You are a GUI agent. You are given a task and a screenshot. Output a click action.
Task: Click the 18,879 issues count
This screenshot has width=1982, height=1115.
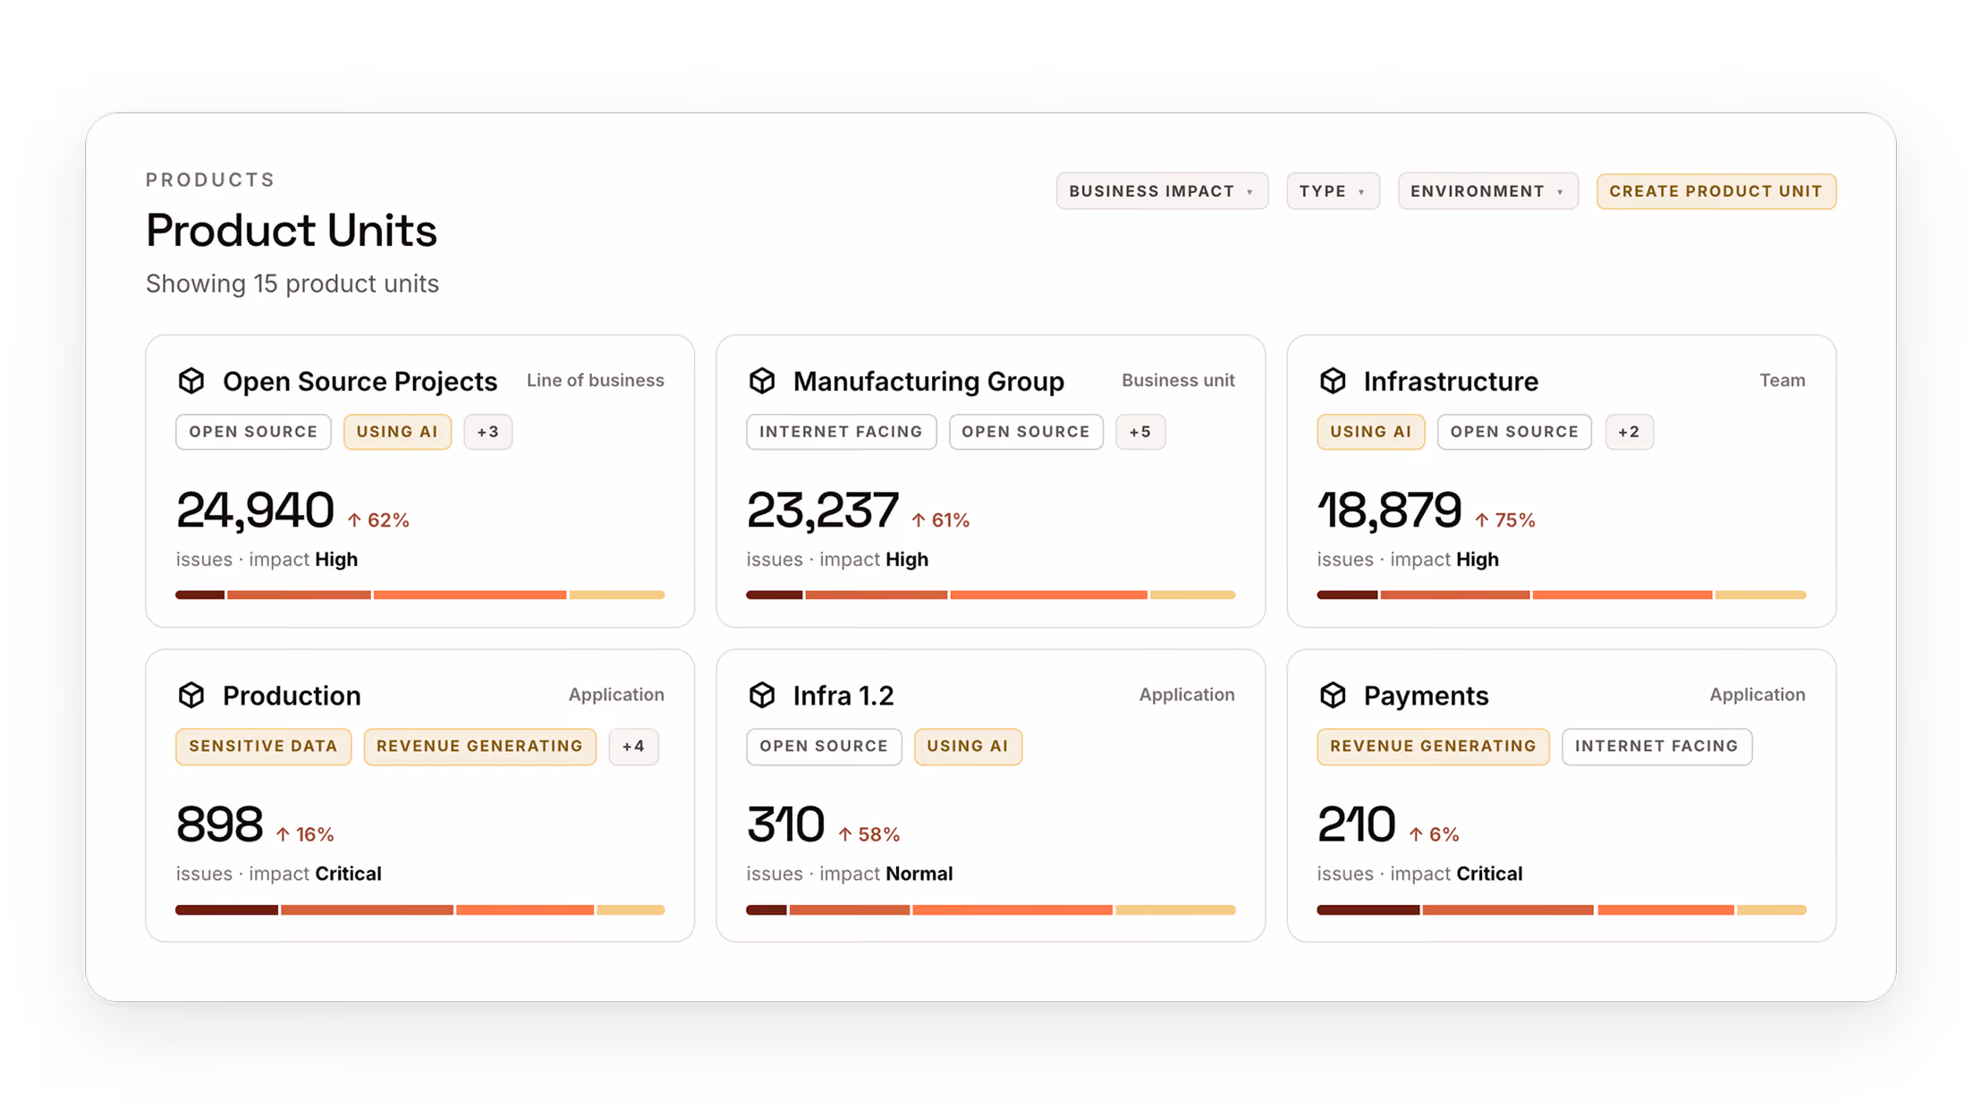[x=1389, y=510]
